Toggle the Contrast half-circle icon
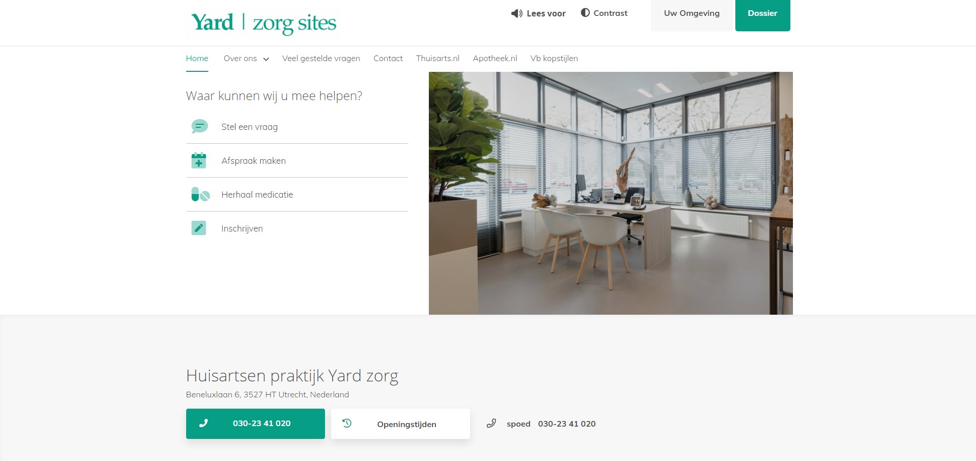Image resolution: width=976 pixels, height=461 pixels. (585, 13)
